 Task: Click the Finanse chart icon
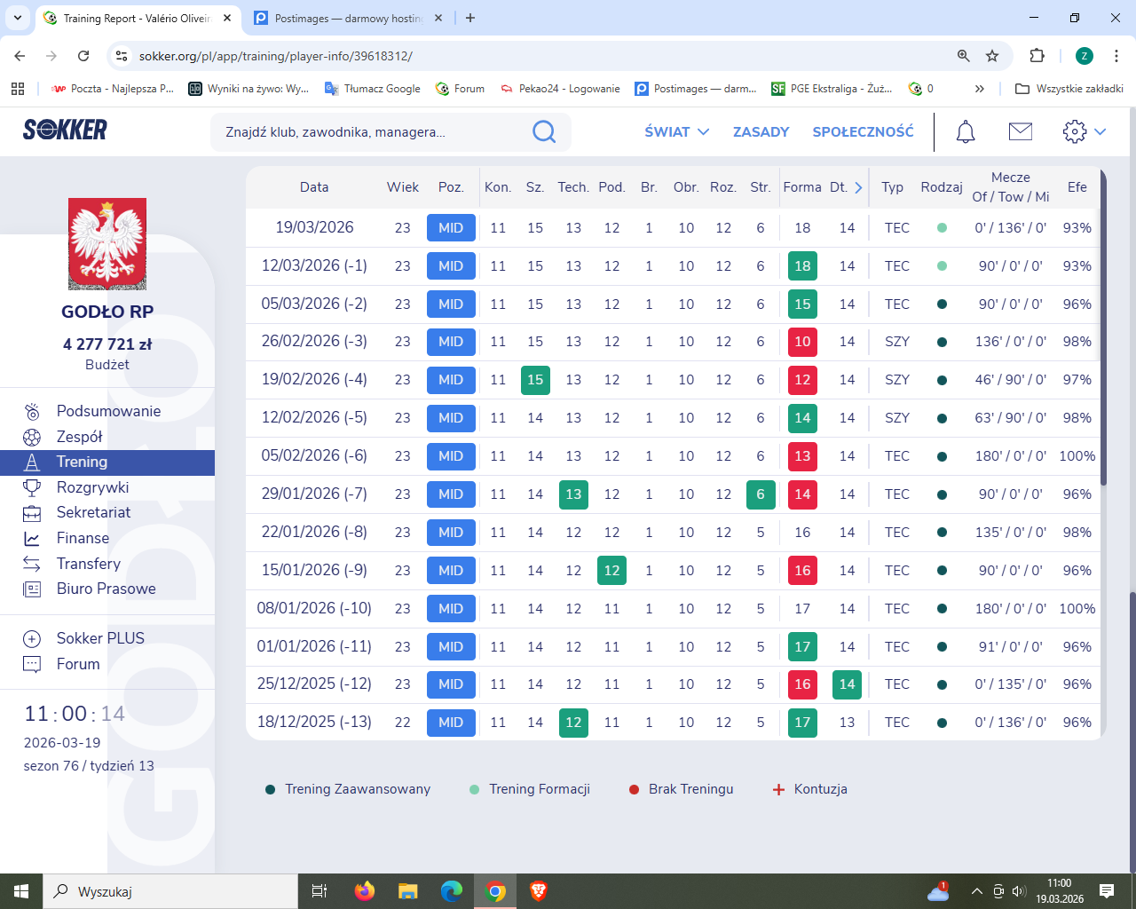coord(32,538)
